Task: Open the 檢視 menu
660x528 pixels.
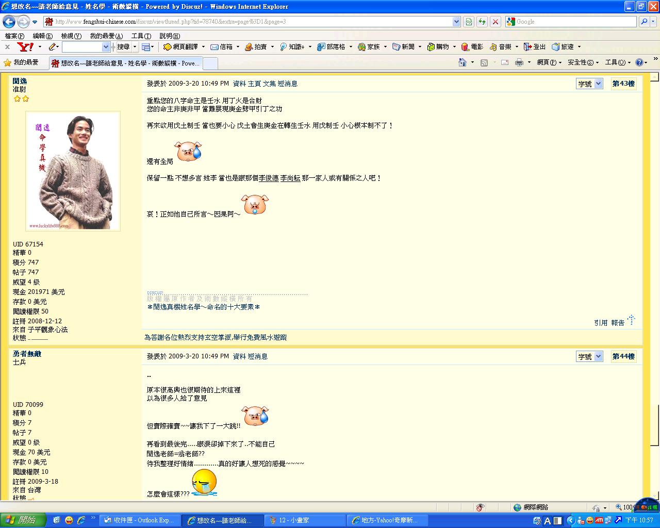Action: click(71, 36)
